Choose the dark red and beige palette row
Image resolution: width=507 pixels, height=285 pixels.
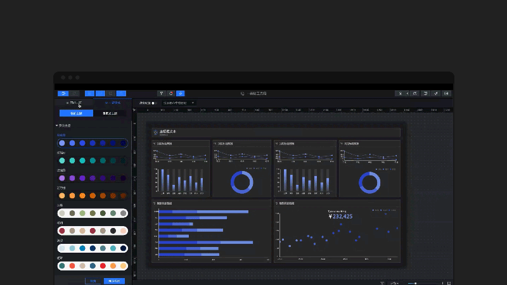(x=93, y=231)
